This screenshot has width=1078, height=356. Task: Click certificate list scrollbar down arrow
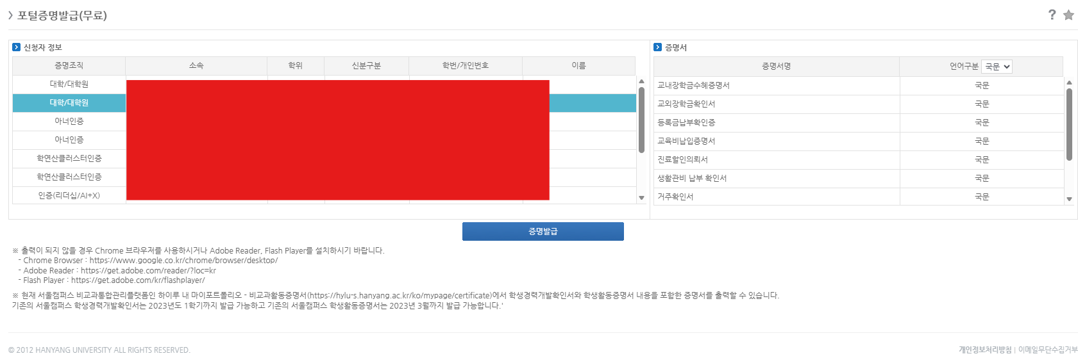1069,199
